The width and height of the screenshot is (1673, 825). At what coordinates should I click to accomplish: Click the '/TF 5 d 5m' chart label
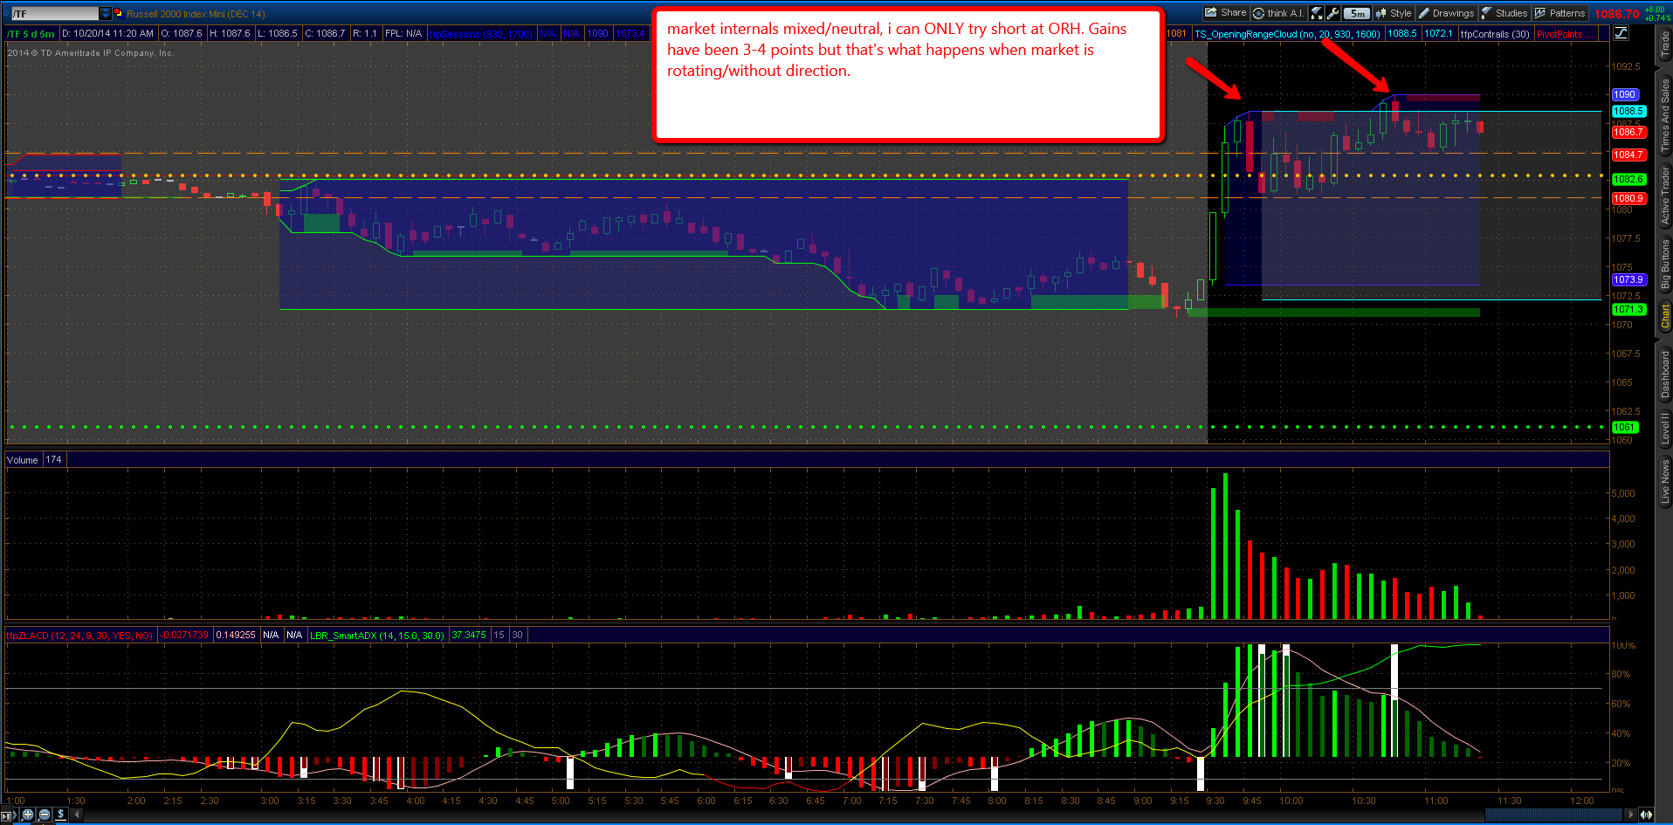click(31, 34)
